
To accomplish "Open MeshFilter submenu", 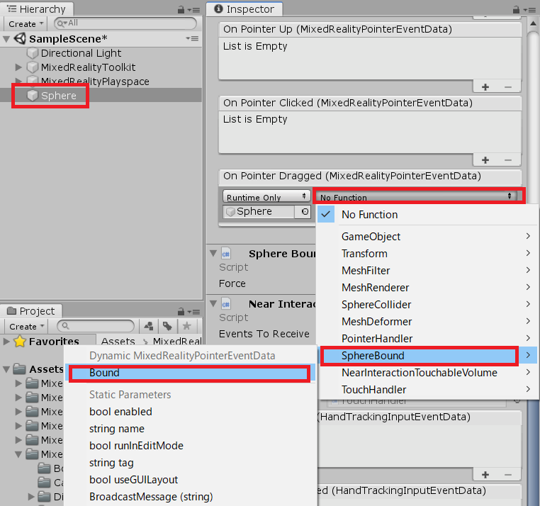I will [427, 271].
